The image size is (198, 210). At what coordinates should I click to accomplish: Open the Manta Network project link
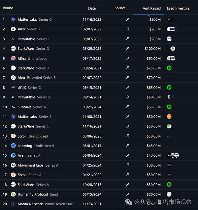coord(30,204)
